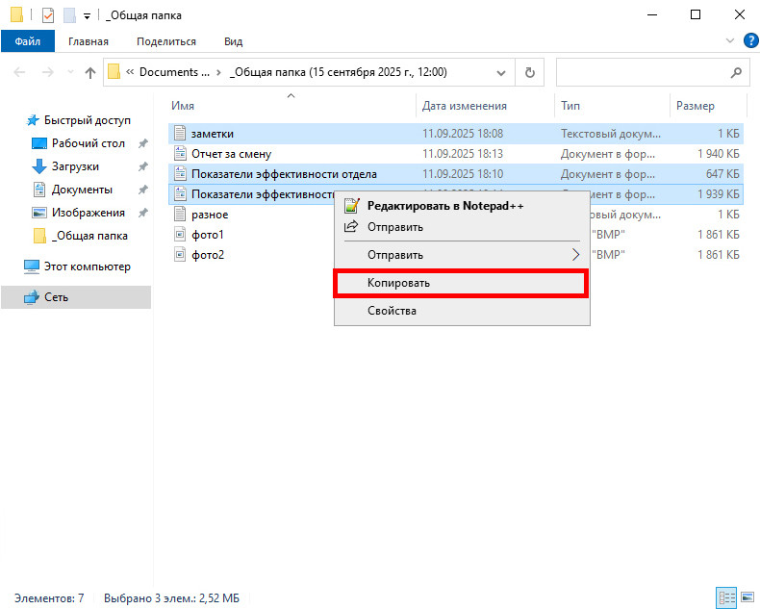Viewport: 760px width, 609px height.
Task: Click the Refresh button in address bar
Action: pos(529,72)
